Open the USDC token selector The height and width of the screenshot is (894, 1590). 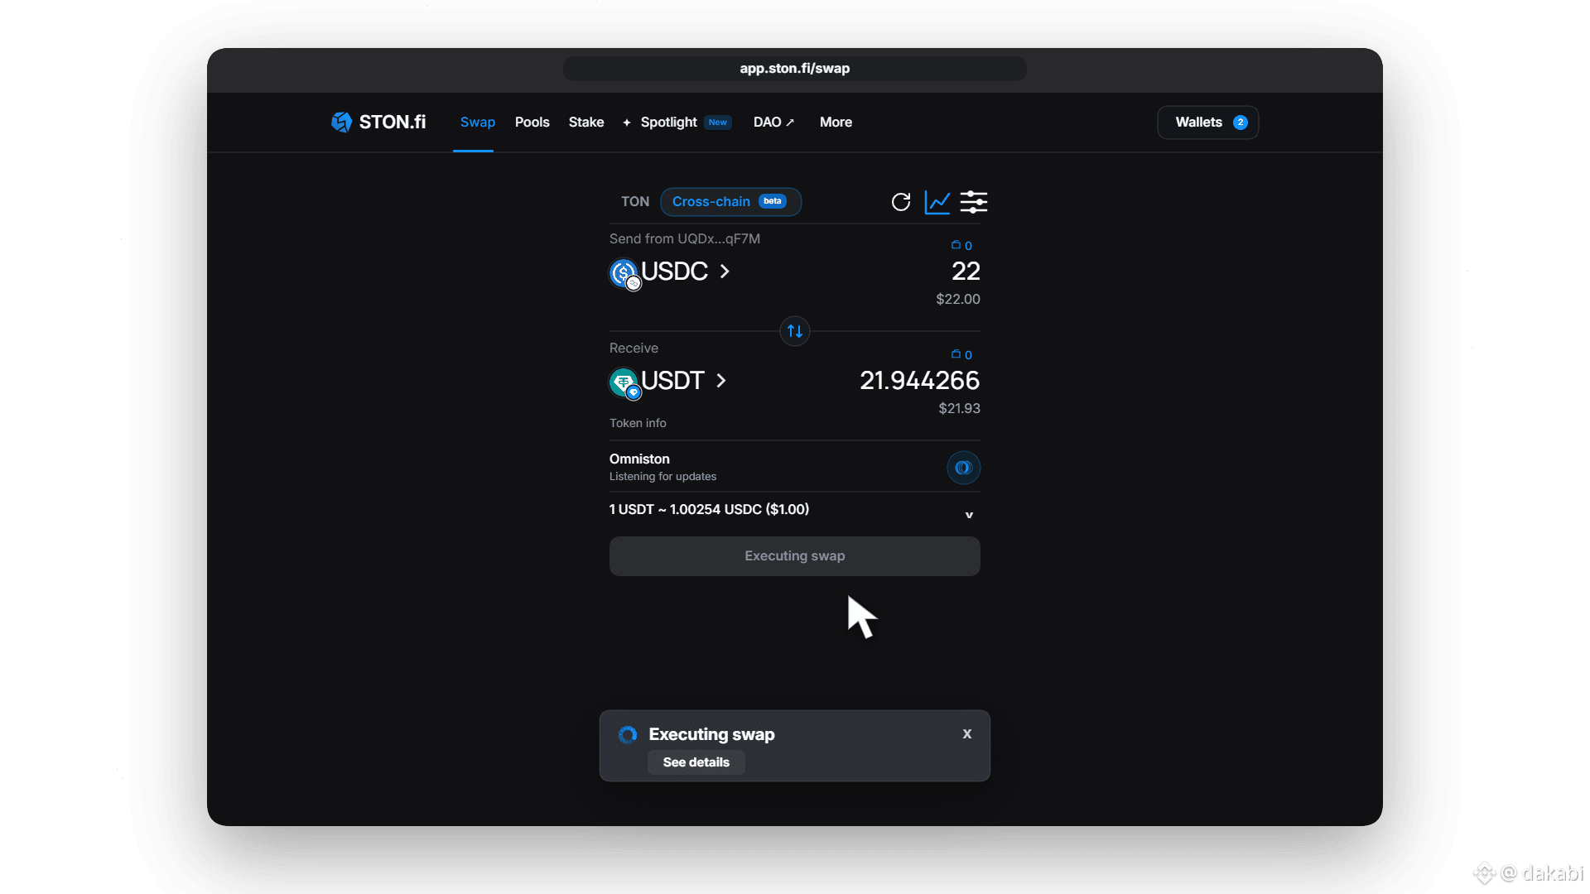[x=670, y=272]
